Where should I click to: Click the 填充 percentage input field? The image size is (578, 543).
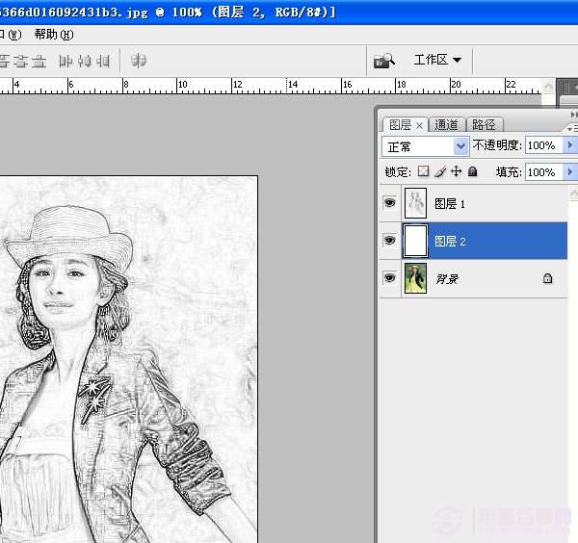(x=542, y=172)
